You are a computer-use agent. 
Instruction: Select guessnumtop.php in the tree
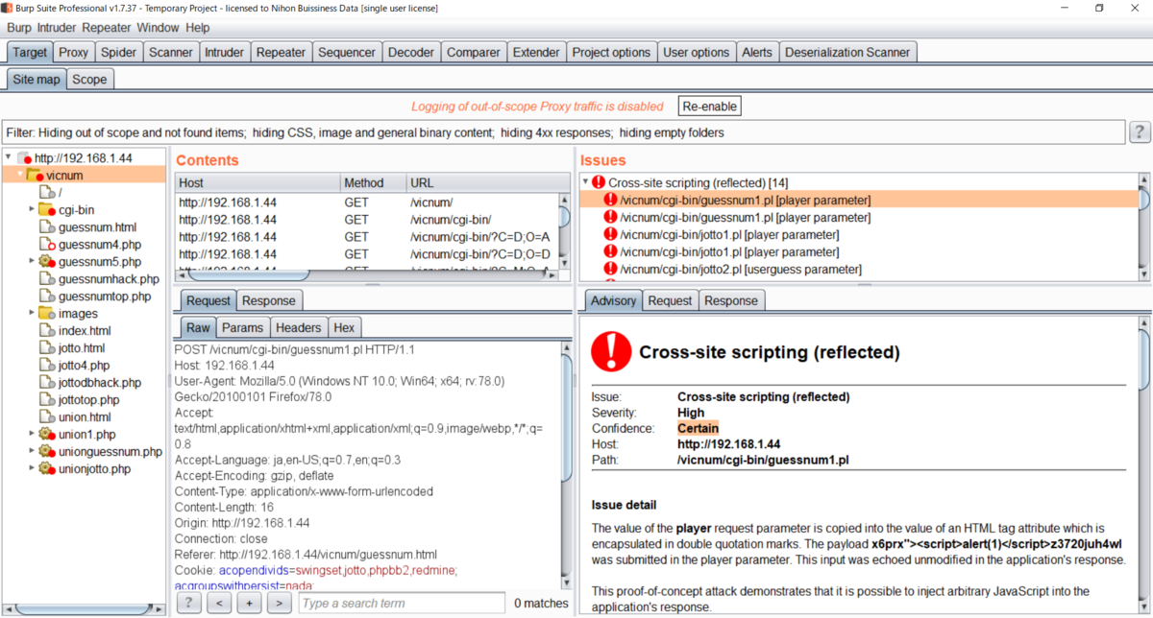pos(104,297)
